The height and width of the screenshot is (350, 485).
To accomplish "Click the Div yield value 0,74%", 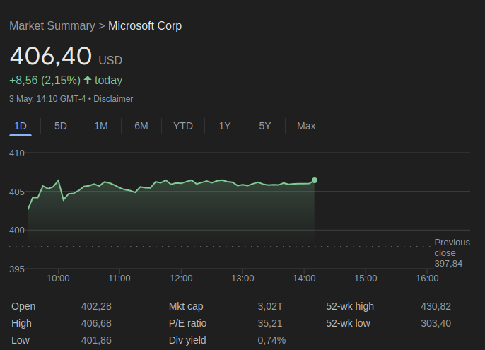I will click(271, 340).
